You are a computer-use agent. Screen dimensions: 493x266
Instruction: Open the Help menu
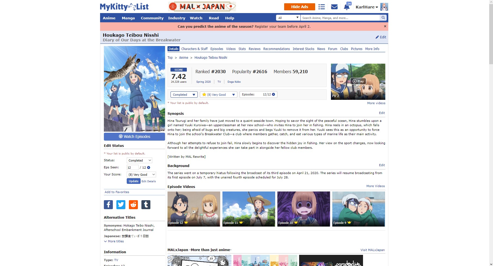230,18
